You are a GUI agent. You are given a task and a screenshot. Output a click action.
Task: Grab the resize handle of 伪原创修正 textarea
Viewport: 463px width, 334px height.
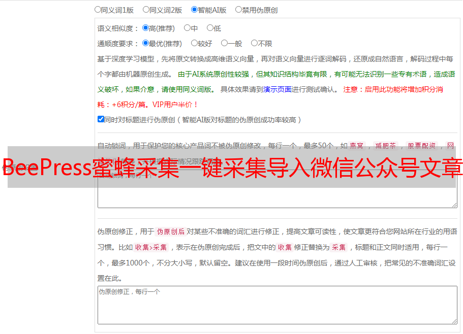click(454, 322)
